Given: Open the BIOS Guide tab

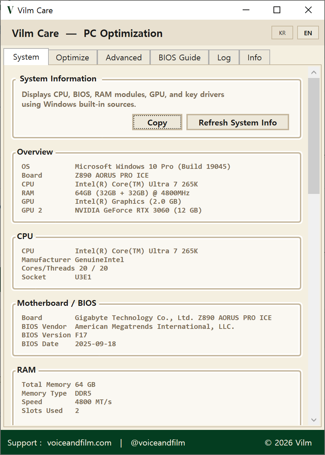Looking at the screenshot, I should click(179, 57).
